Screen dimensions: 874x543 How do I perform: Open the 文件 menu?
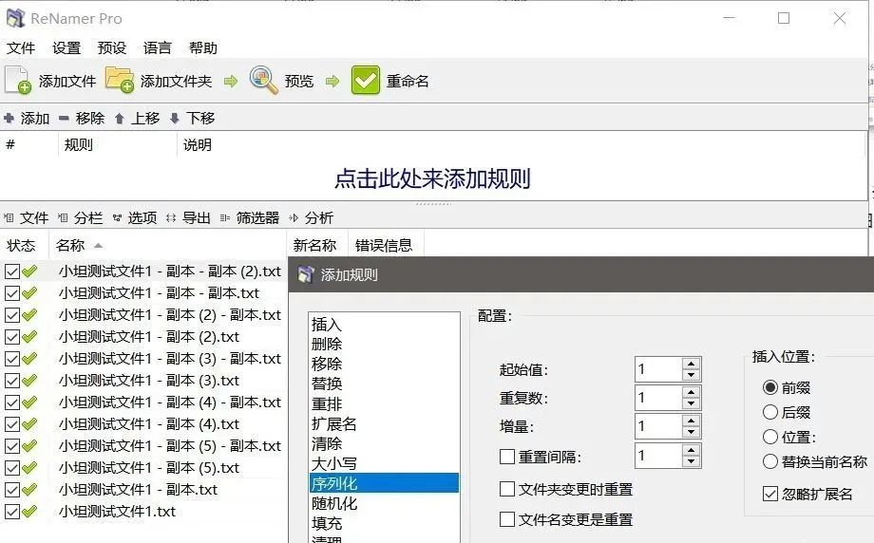coord(21,47)
